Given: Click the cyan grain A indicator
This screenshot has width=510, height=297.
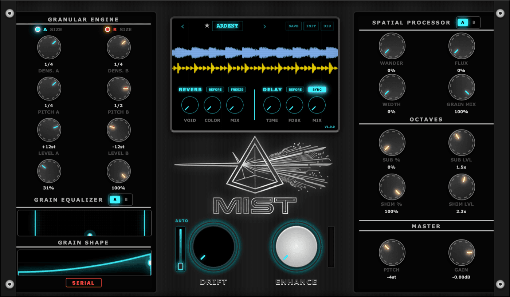Looking at the screenshot, I should coord(38,29).
